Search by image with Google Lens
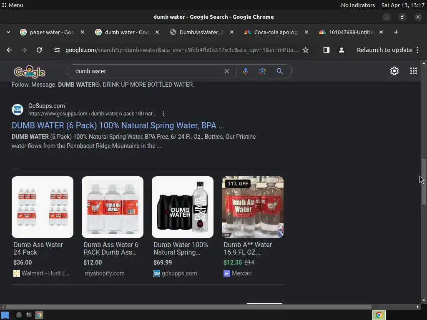Viewport: 427px width, 320px height. point(262,71)
